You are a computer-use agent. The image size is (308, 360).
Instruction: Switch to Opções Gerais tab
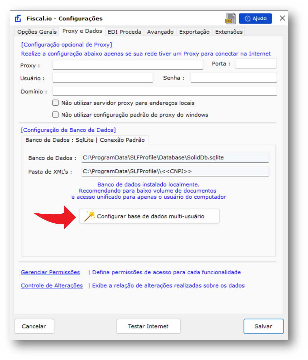[x=37, y=32]
